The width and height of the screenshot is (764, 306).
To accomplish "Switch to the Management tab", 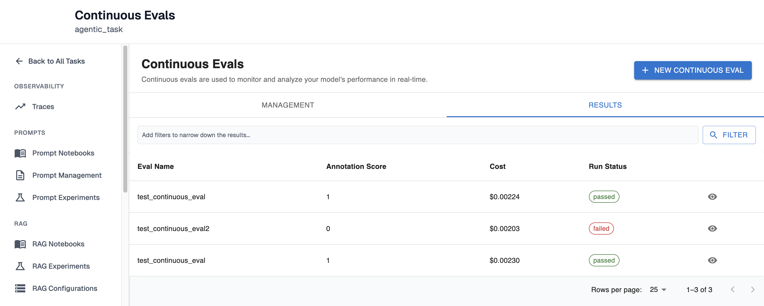I will [288, 105].
